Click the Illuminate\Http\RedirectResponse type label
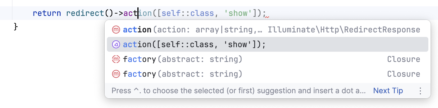This screenshot has width=438, height=108. click(344, 30)
